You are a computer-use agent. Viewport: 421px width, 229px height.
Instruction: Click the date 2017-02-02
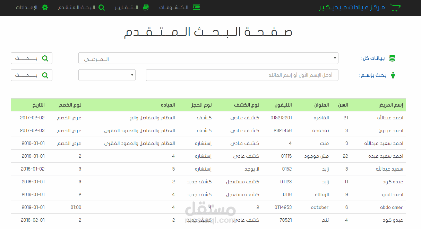click(32, 118)
